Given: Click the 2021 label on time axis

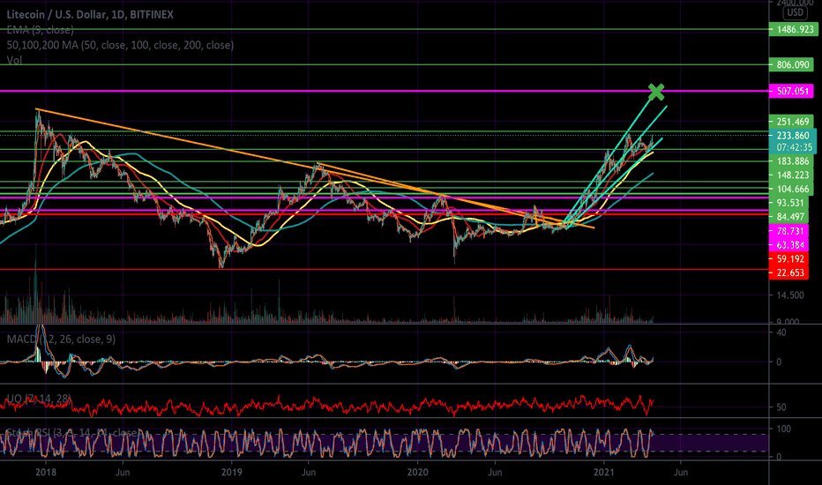Looking at the screenshot, I should pyautogui.click(x=604, y=473).
